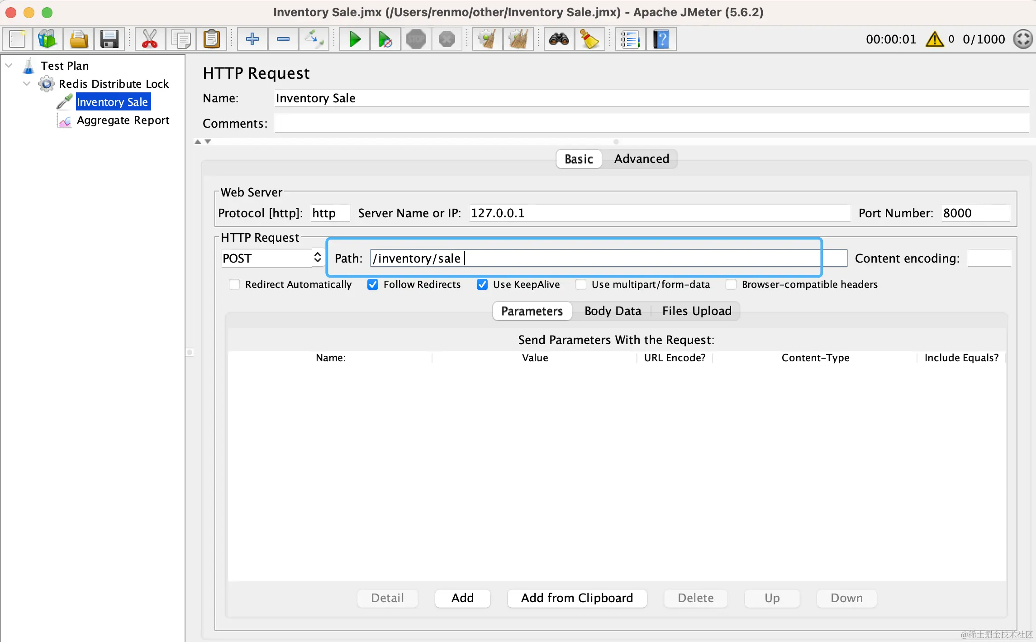Open Help with question mark icon
This screenshot has width=1036, height=642.
coord(661,39)
